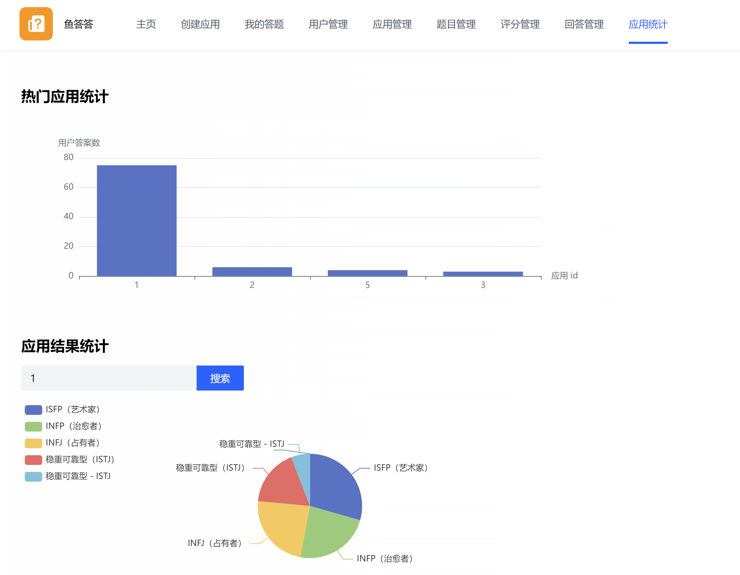
Task: Open the 应用管理 menu item
Action: [392, 24]
